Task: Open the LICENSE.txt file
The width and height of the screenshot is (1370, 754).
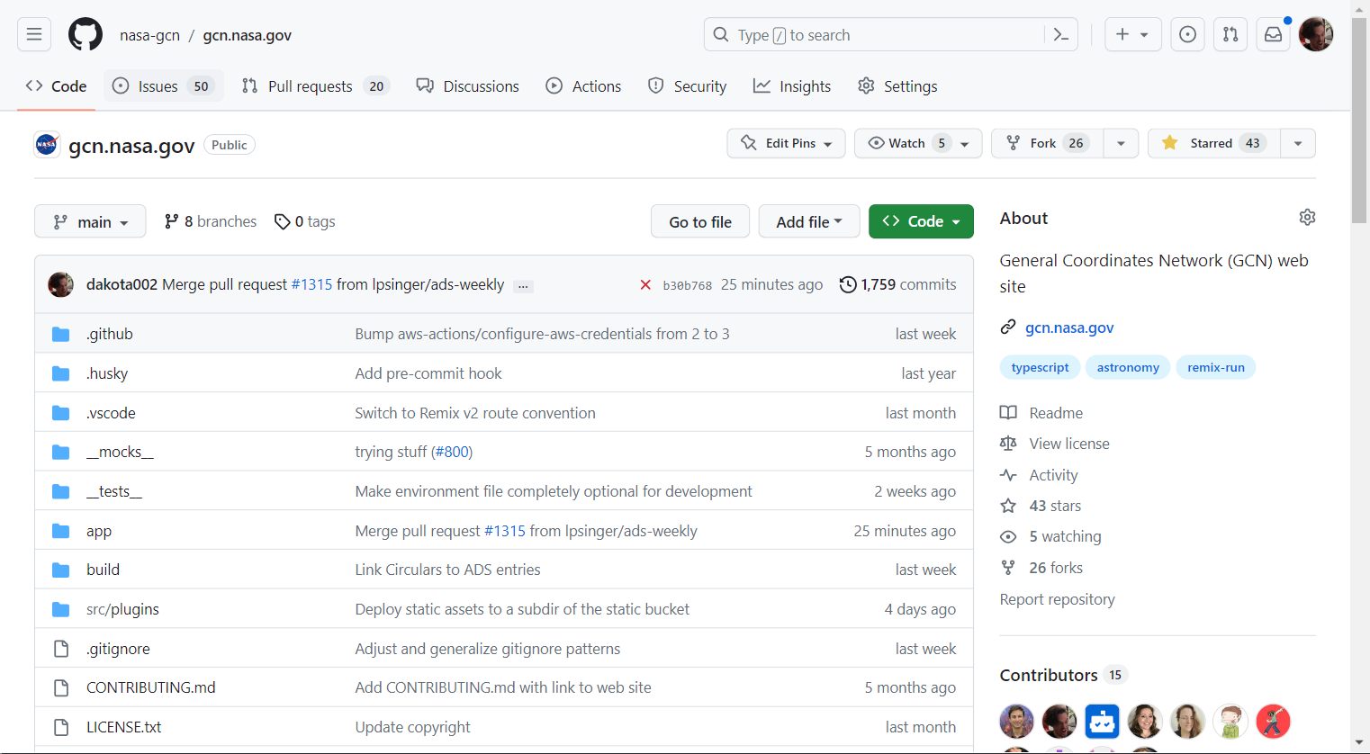Action: [124, 727]
